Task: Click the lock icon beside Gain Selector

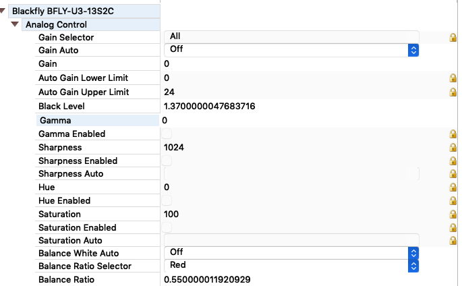Action: coord(453,37)
